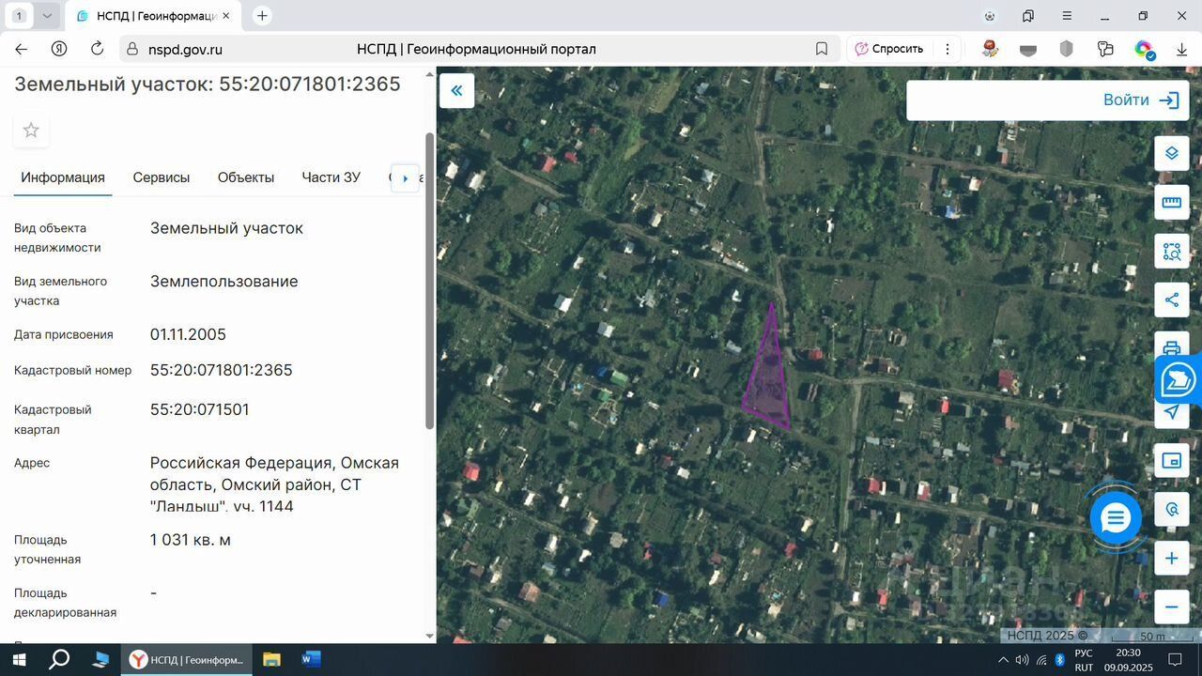
Task: Zoom in on the map
Action: 1171,559
